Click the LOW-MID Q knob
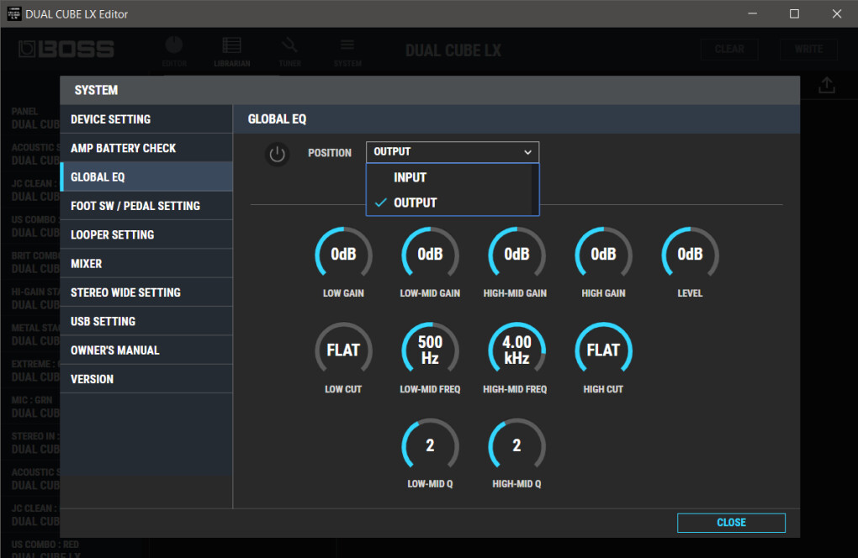858x558 pixels. click(x=430, y=445)
